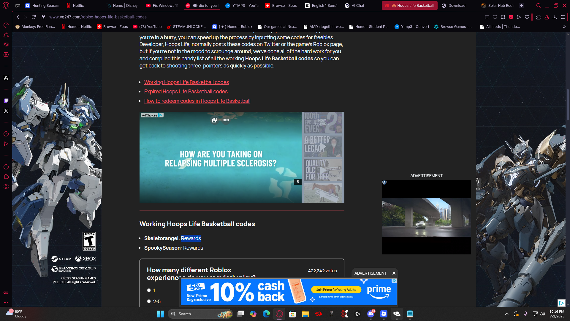The height and width of the screenshot is (321, 570).
Task: Click the pin icon in the address bar
Action: 495,17
